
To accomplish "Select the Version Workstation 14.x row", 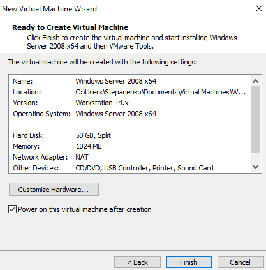I will pos(129,103).
